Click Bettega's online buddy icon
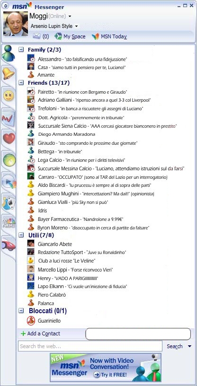 pyautogui.click(x=31, y=150)
